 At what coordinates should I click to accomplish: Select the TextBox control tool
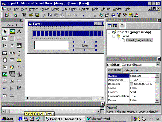pos(5,38)
